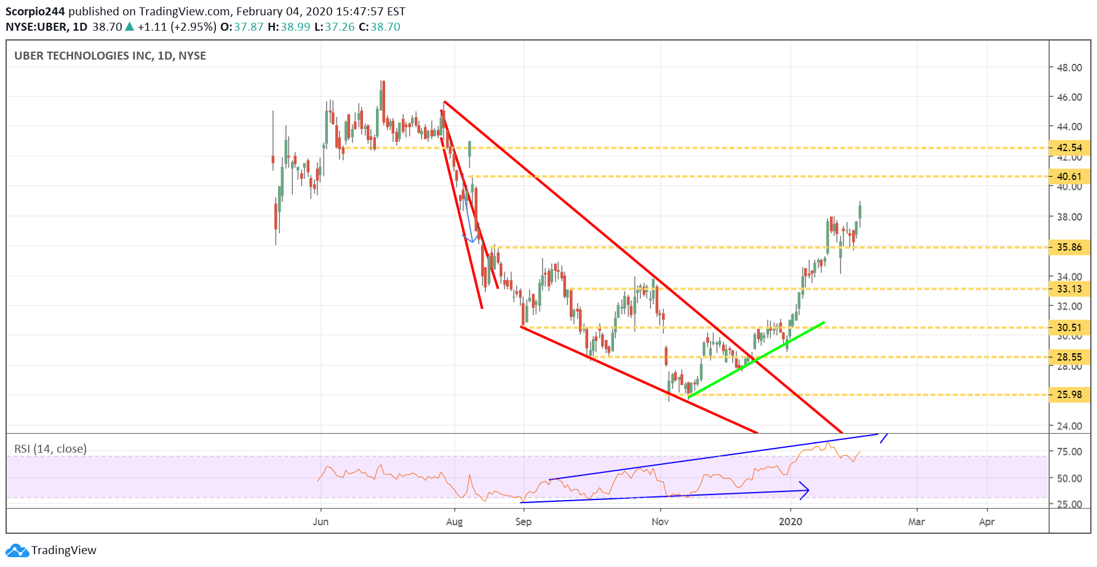Click the RSI (14, close) indicator label
Viewport: 1097px width, 567px height.
(50, 449)
